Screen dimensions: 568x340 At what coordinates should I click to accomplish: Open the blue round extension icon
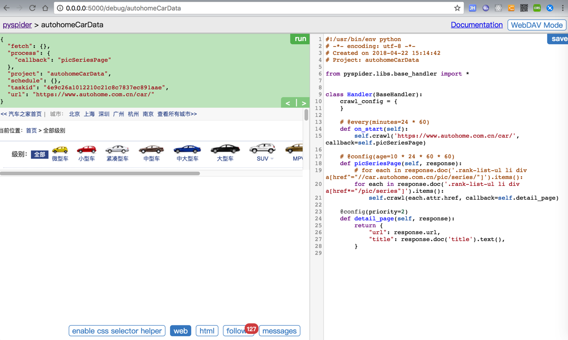click(x=550, y=8)
